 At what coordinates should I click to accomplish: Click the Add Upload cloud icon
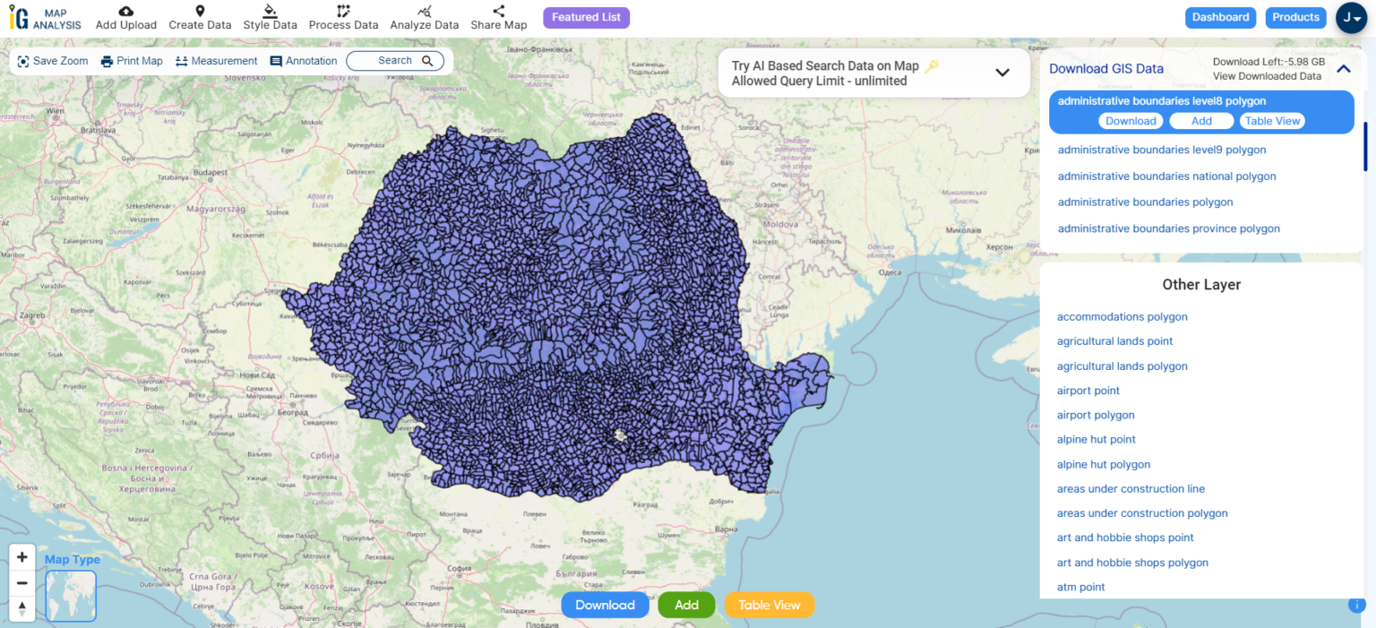[126, 11]
